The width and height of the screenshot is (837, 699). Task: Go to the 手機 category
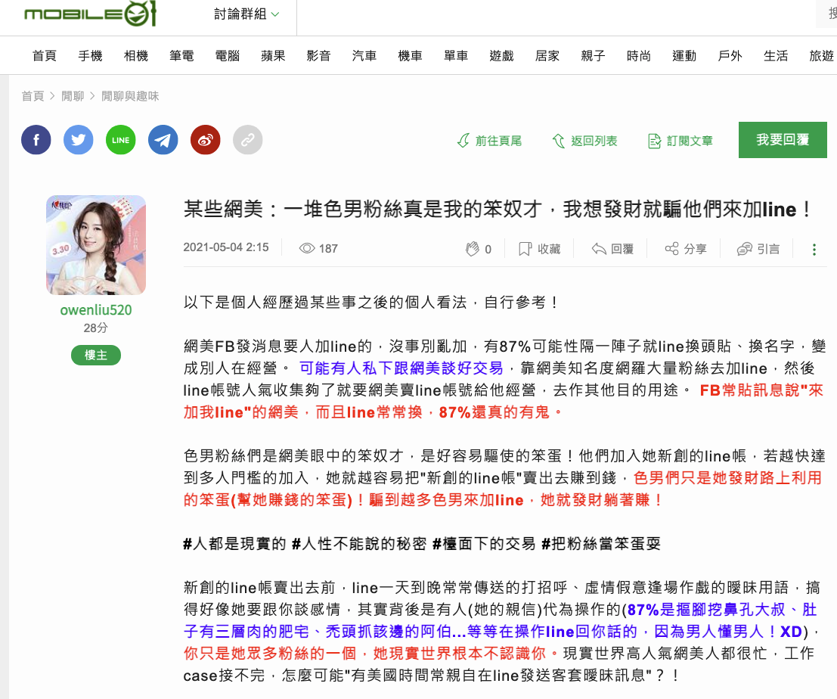click(x=90, y=55)
